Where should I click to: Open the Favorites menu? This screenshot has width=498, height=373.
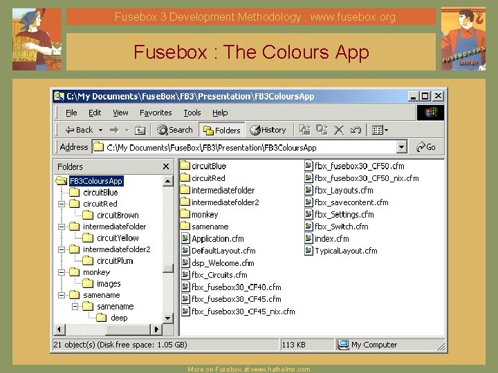156,113
